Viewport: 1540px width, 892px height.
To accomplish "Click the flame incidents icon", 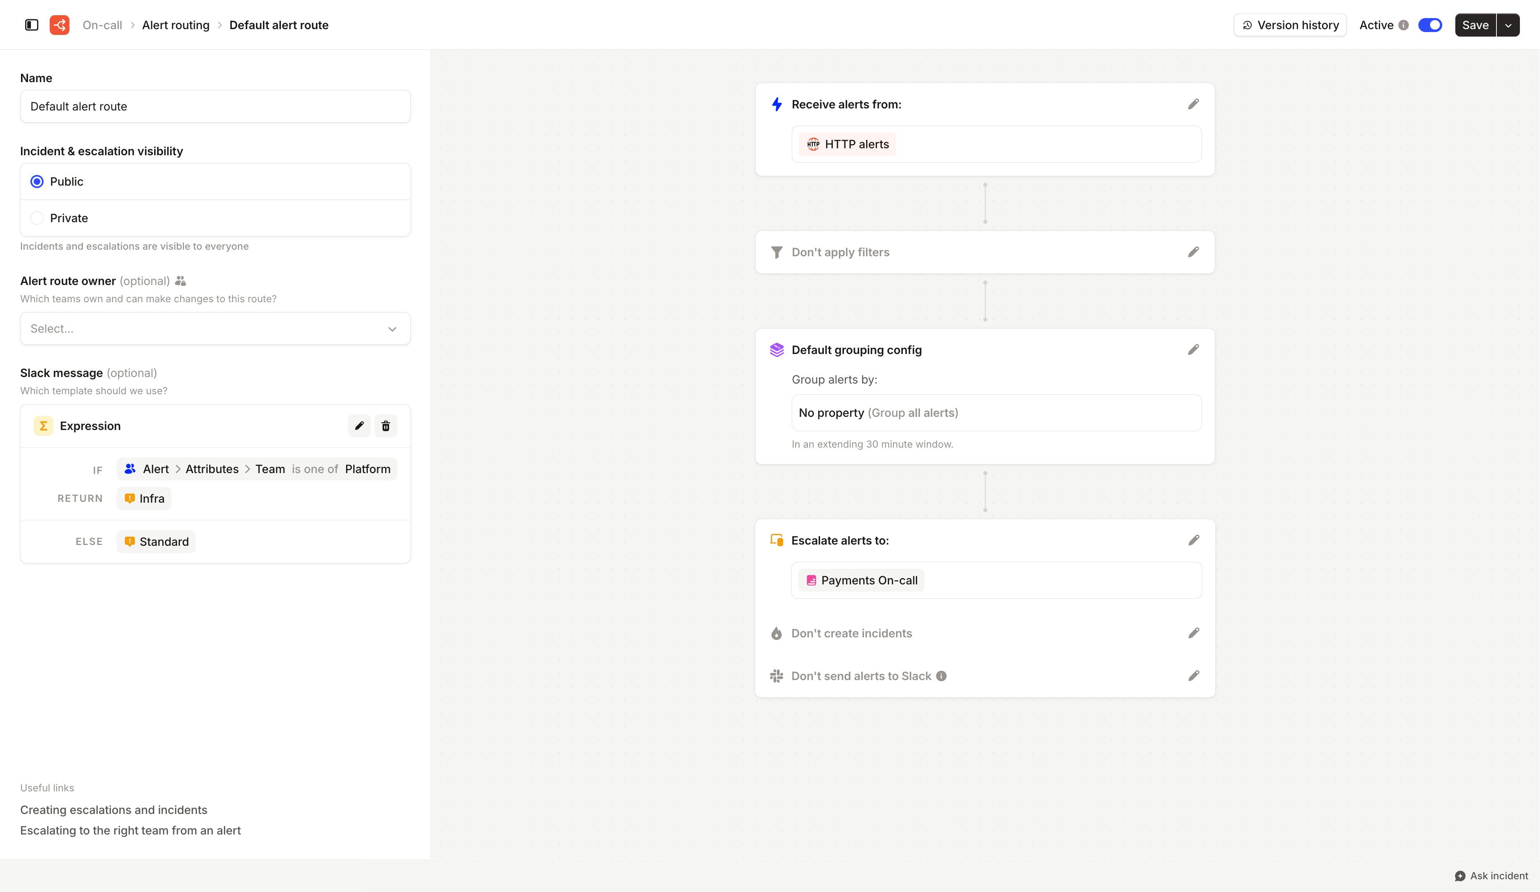I will point(777,634).
